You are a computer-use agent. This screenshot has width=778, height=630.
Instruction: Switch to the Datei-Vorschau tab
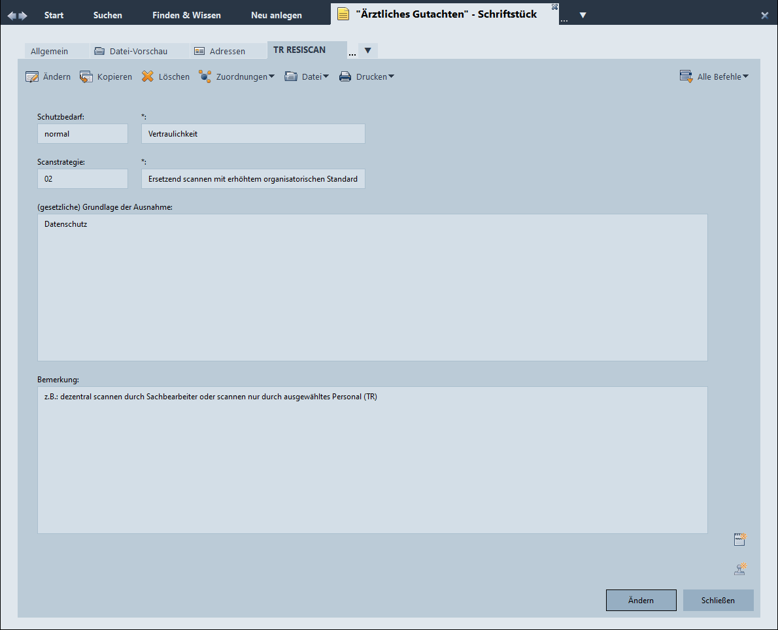tap(131, 51)
